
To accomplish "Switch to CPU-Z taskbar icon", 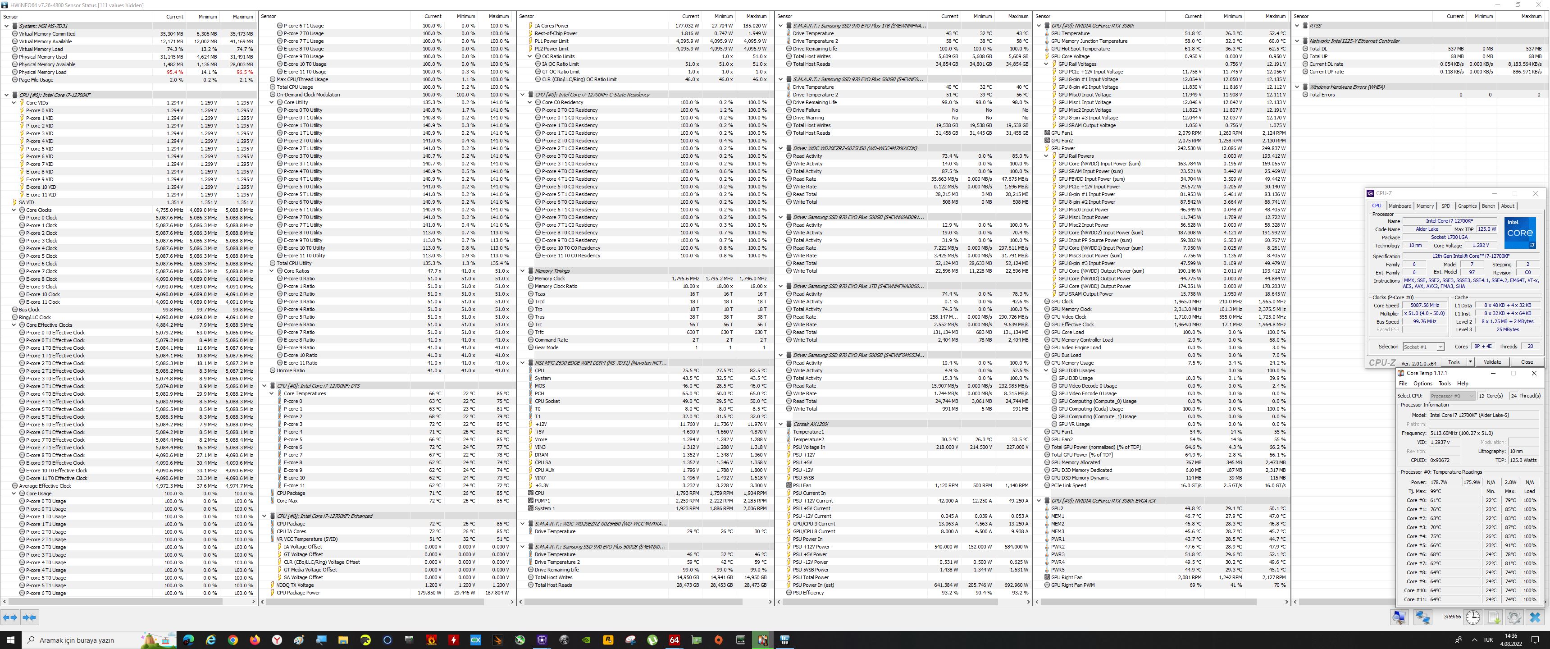I will (x=542, y=640).
